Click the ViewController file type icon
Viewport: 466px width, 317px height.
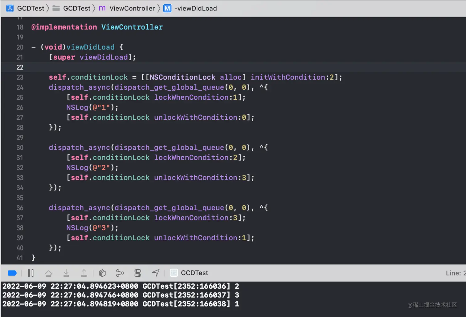[102, 8]
